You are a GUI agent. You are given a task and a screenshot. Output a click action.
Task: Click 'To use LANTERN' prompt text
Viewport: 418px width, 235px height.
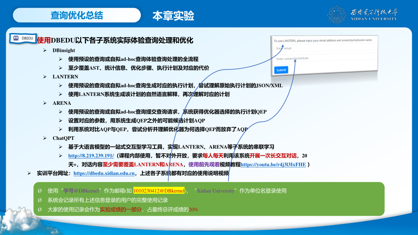[322, 40]
